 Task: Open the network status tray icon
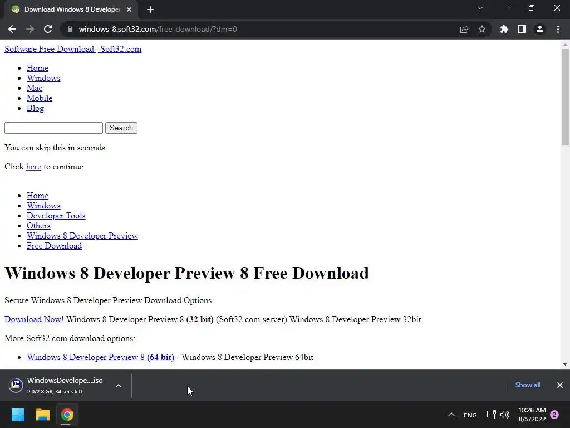[x=491, y=415]
